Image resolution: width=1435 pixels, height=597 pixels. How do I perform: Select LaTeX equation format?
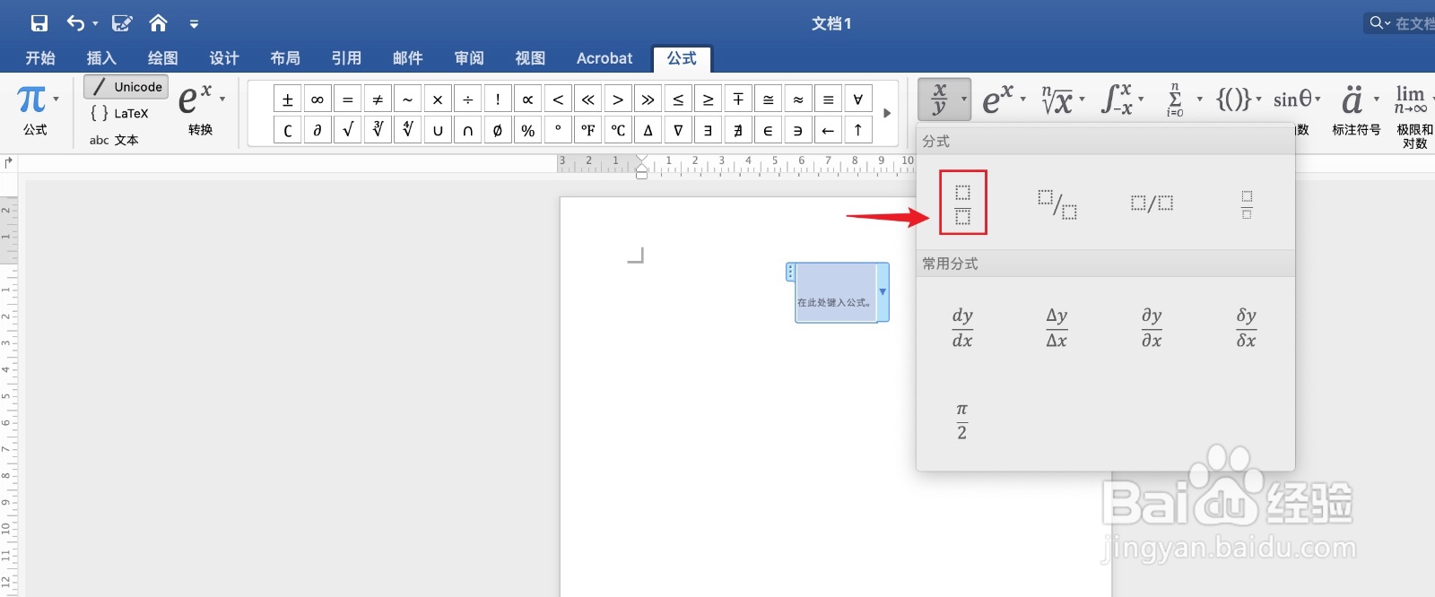click(119, 113)
